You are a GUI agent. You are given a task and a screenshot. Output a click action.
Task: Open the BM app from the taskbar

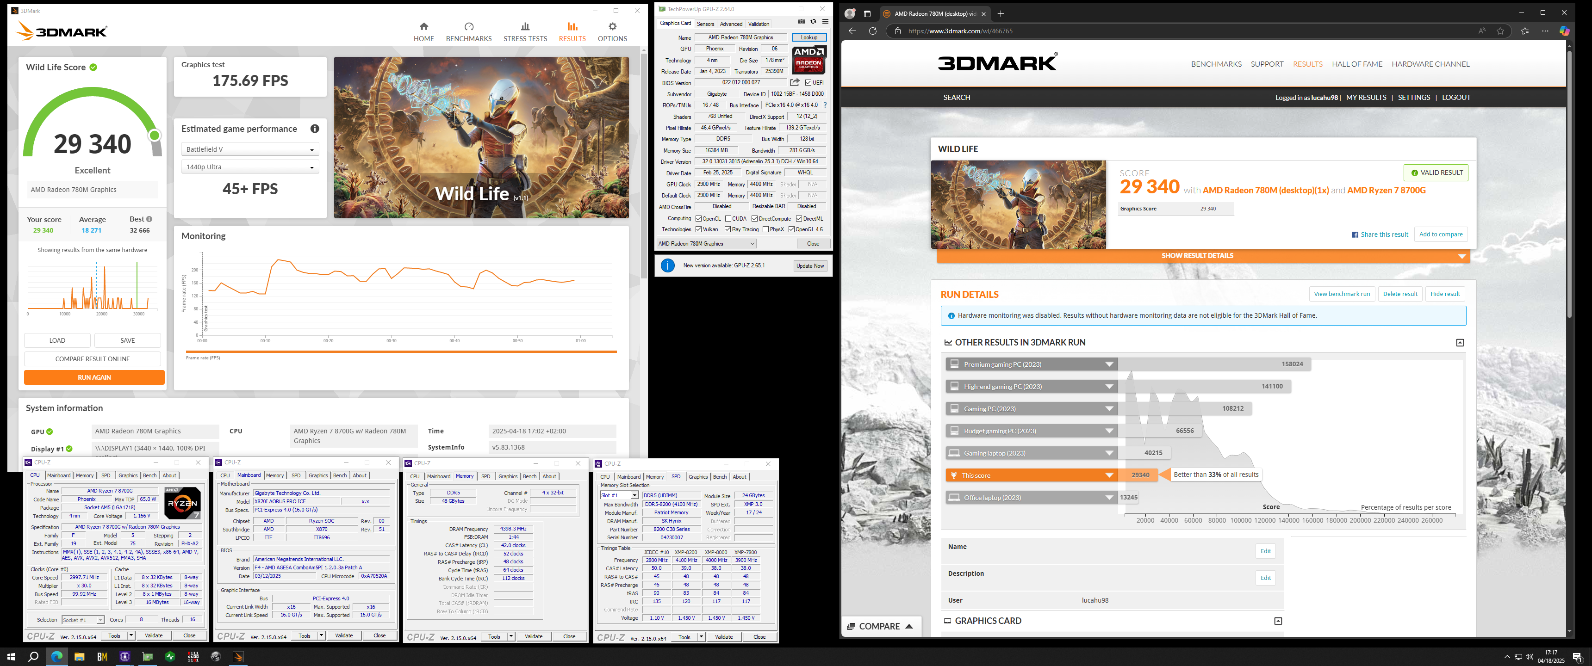[x=102, y=657]
